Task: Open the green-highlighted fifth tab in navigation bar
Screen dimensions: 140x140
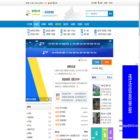Action: (x=58, y=24)
